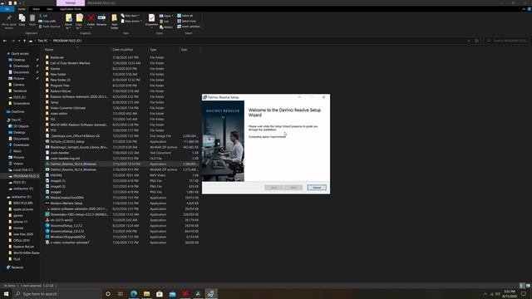This screenshot has width=532, height=299.
Task: Open Microsoft Edge from the taskbar
Action: click(134, 294)
